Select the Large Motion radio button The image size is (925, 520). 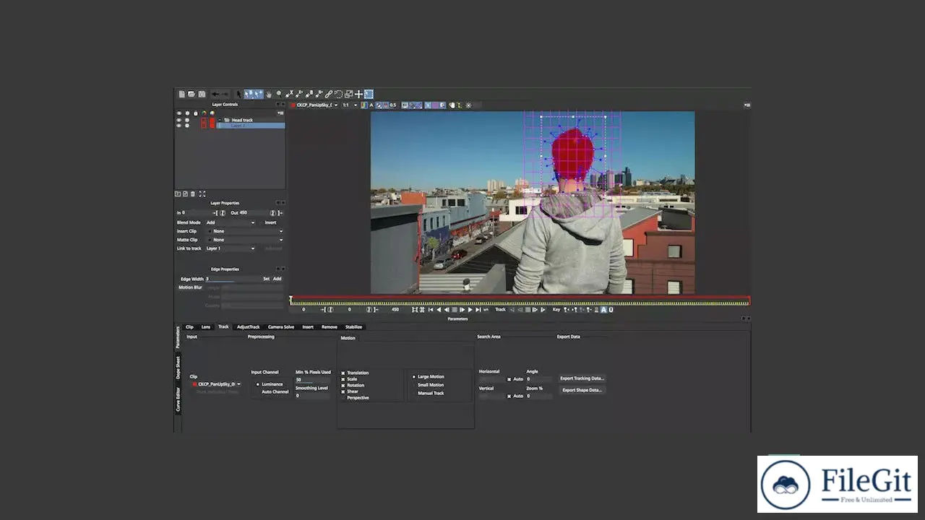pos(414,377)
